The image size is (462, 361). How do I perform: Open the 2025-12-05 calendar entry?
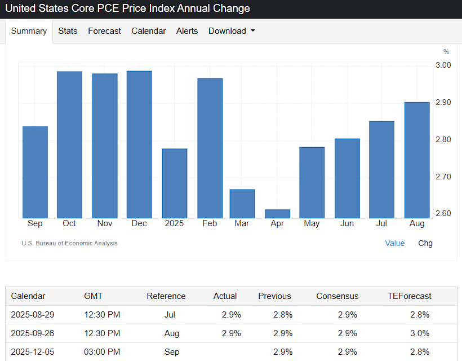coord(33,352)
